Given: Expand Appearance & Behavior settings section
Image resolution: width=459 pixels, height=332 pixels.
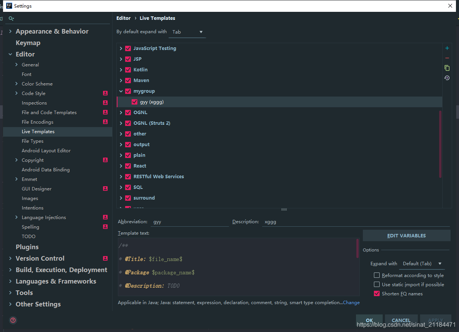Looking at the screenshot, I should [10, 31].
